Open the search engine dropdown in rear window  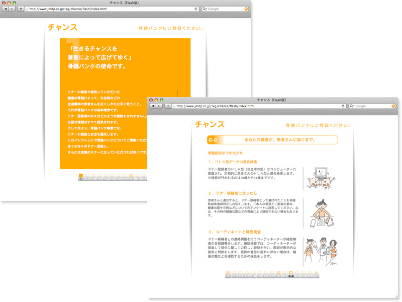(x=205, y=9)
